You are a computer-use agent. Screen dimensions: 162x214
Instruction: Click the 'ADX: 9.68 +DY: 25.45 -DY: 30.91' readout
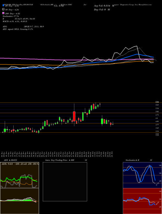point(20,164)
